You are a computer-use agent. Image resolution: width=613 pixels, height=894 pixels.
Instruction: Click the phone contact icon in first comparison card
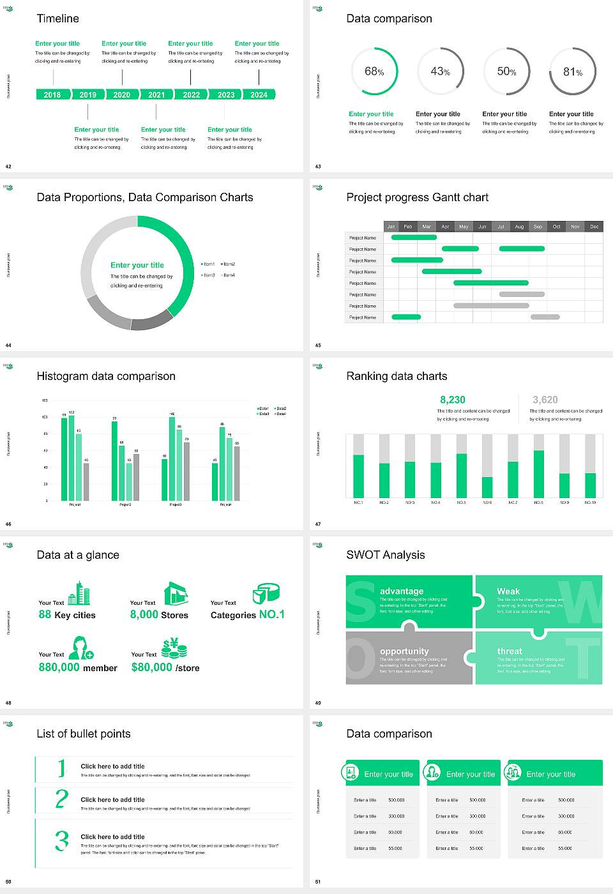click(351, 773)
